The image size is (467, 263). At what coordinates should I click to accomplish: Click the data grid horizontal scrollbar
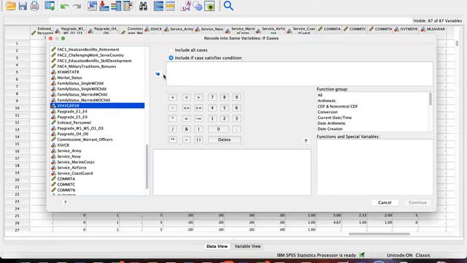click(x=379, y=234)
